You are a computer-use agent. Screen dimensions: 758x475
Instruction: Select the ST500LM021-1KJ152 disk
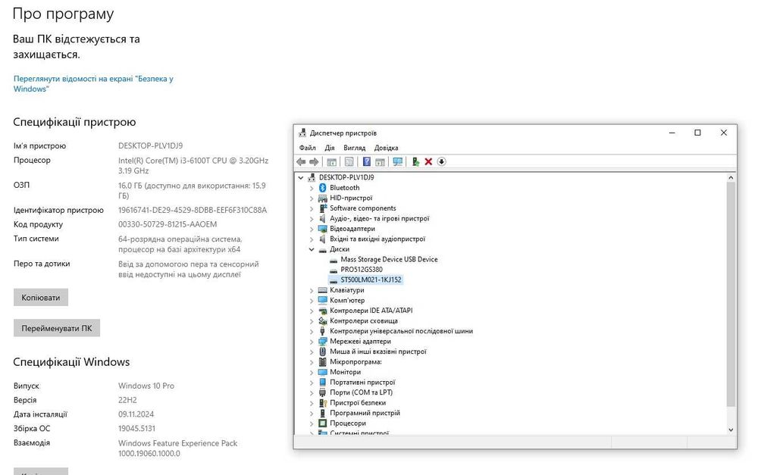click(371, 280)
